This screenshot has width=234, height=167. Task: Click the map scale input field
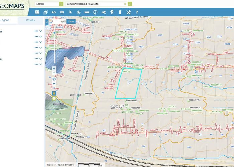(x=60, y=21)
